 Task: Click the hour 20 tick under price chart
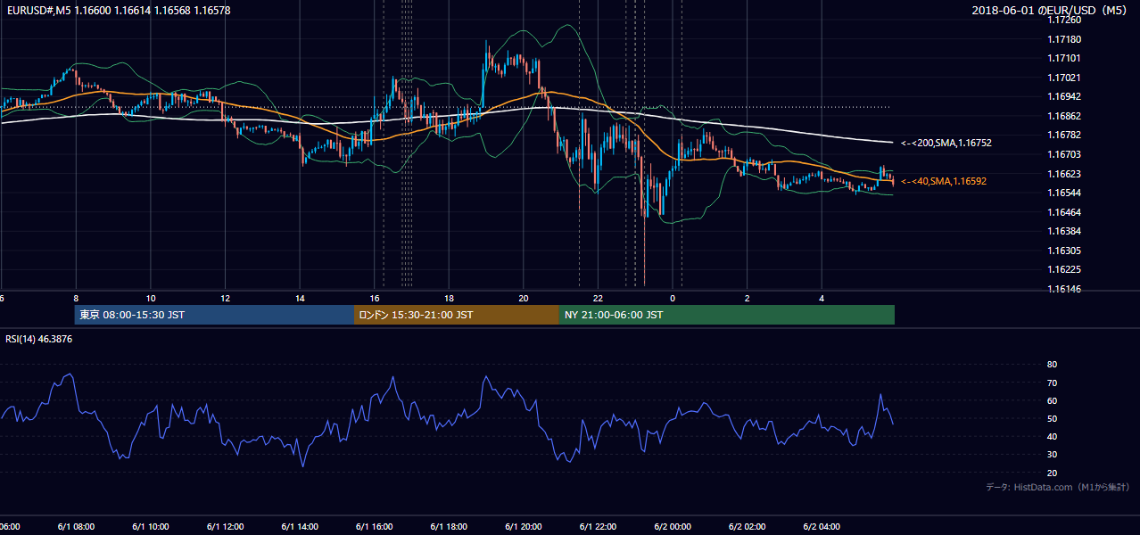[524, 298]
